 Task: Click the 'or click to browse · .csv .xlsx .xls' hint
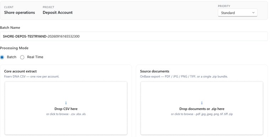(x=66, y=114)
